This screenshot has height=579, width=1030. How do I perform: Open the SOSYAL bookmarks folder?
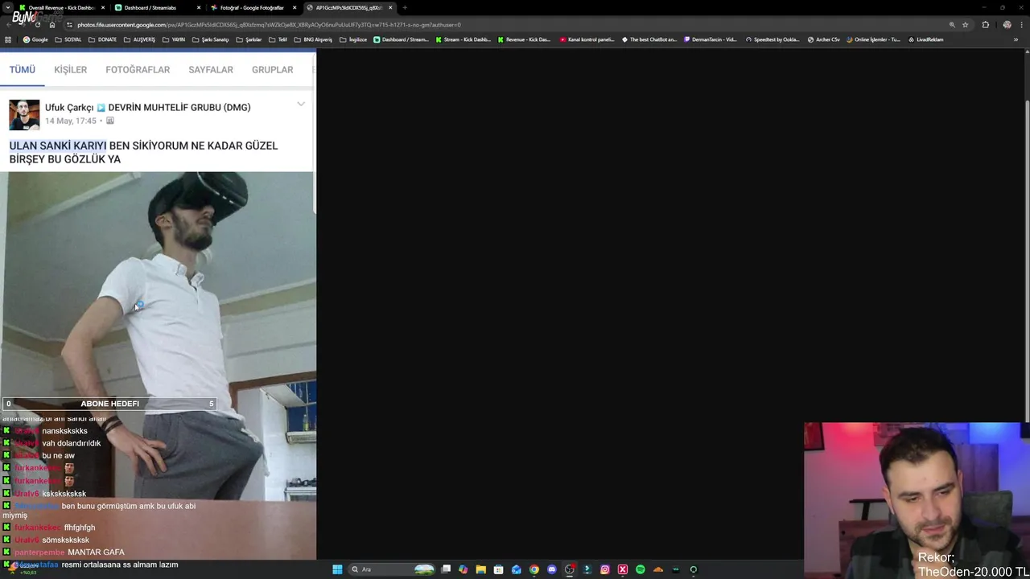point(68,39)
